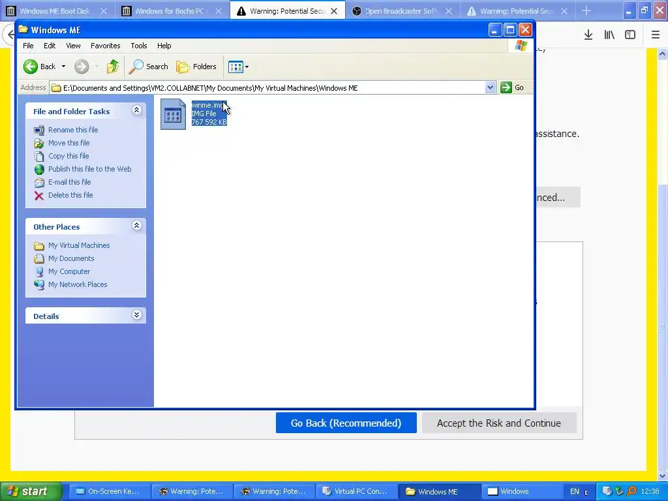Open the Views dropdown button

tap(238, 67)
